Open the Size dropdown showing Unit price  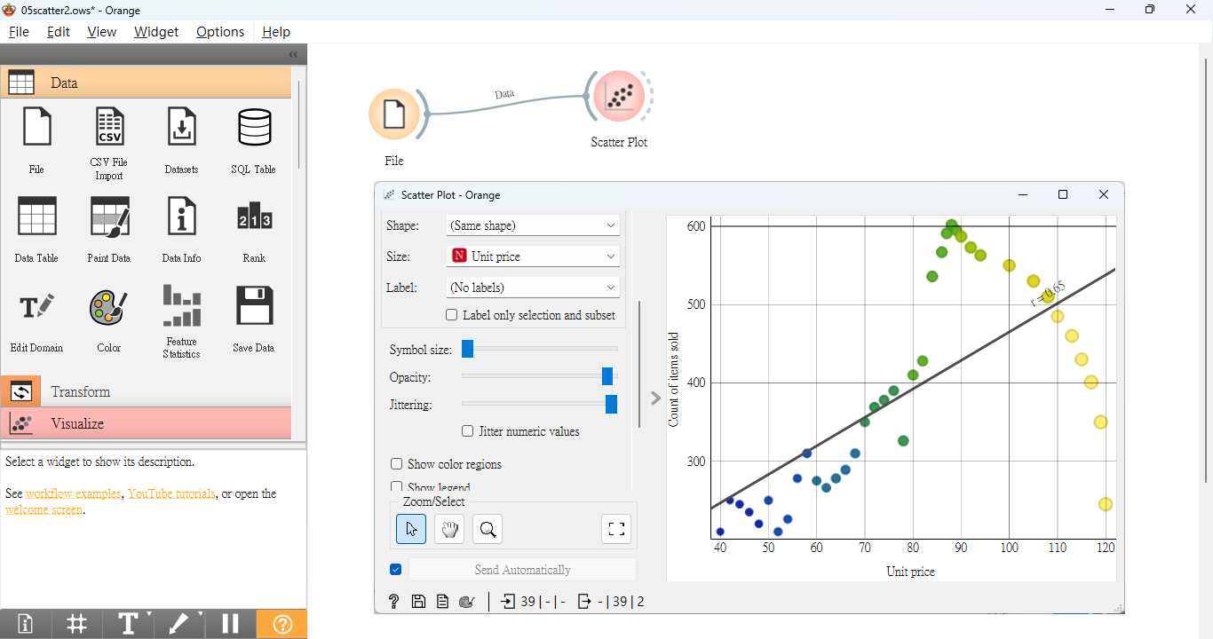pos(532,256)
